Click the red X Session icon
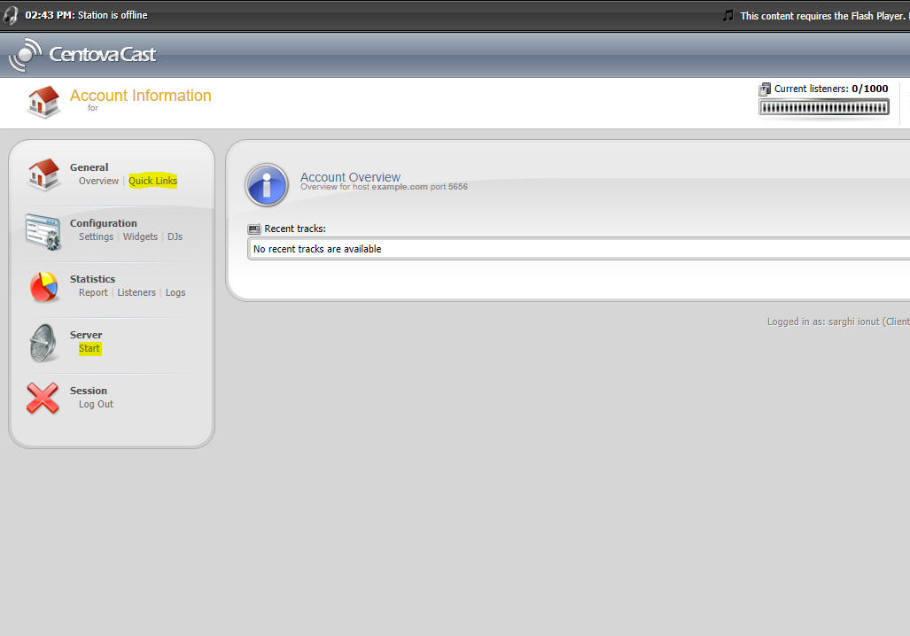Viewport: 910px width, 636px height. [x=43, y=398]
